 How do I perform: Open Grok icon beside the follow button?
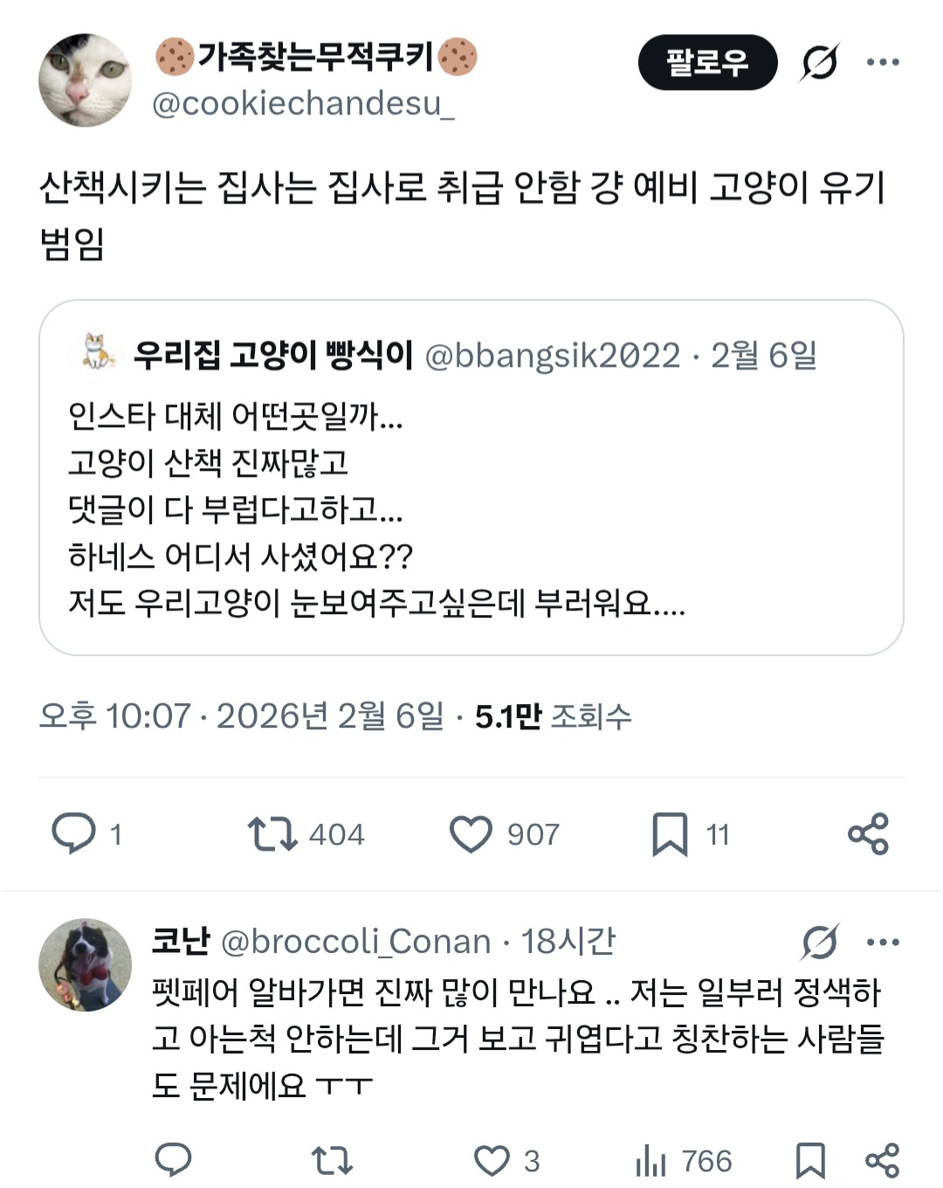coord(819,63)
